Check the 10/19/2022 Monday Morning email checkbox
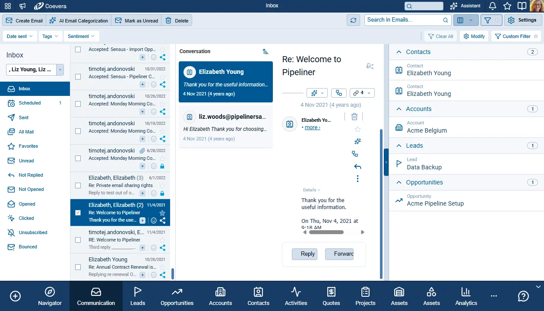This screenshot has width=544, height=311. coord(78,131)
